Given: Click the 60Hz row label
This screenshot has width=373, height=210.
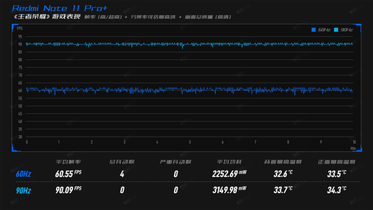Looking at the screenshot, I should (23, 174).
